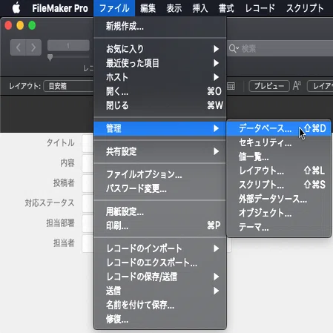Open レイアウト... manager from submenu
The height and width of the screenshot is (333, 333).
coord(279,171)
